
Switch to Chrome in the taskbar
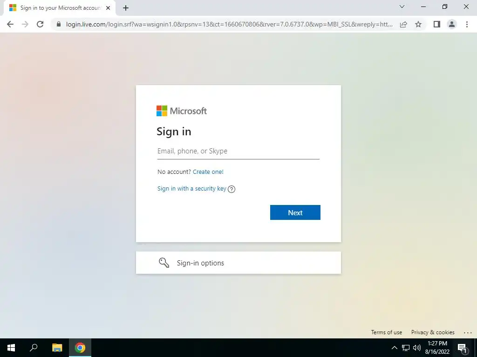(x=80, y=348)
